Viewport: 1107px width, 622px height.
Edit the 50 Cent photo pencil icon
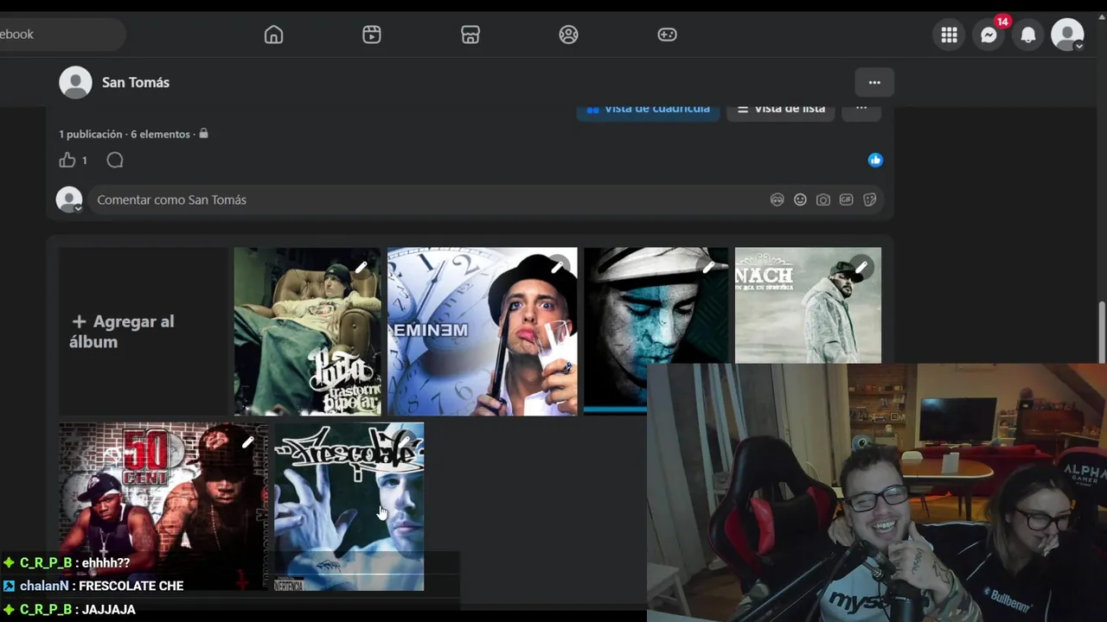point(248,442)
